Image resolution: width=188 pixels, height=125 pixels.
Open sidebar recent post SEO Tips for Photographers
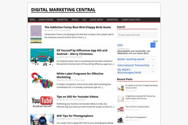(x=136, y=117)
